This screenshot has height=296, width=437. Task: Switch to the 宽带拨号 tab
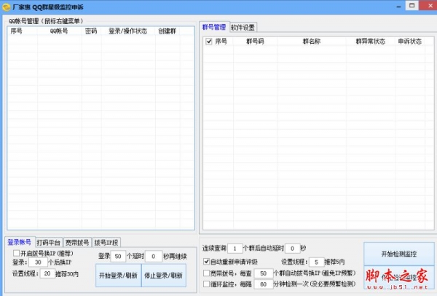77,243
